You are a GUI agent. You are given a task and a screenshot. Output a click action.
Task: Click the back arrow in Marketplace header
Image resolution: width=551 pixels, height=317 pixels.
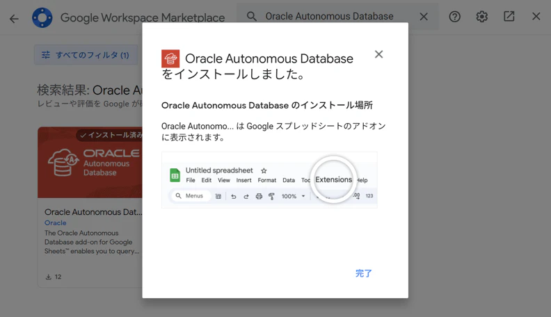tap(14, 18)
